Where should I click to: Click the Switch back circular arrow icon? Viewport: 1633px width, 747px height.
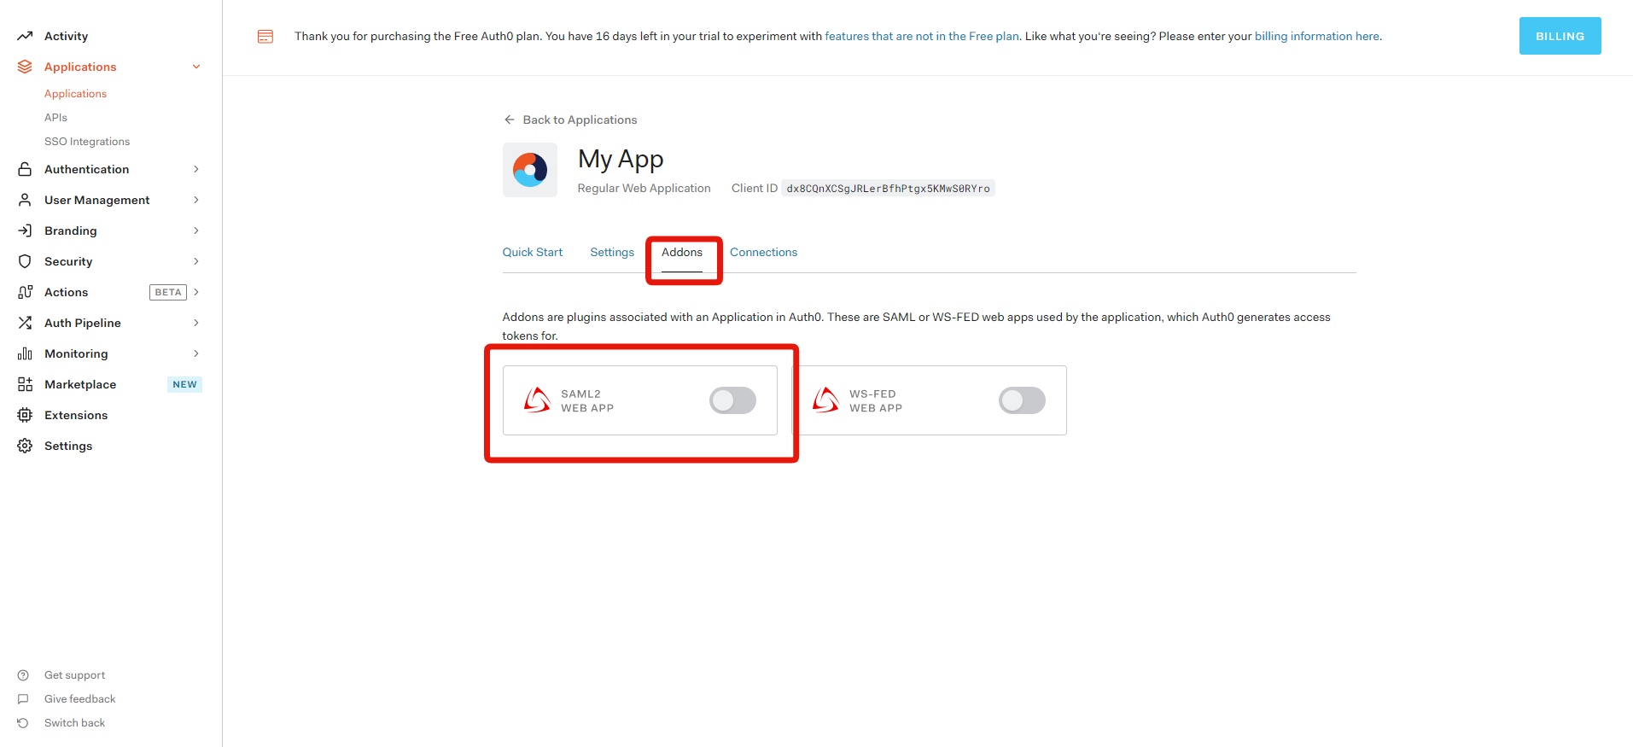tap(23, 723)
